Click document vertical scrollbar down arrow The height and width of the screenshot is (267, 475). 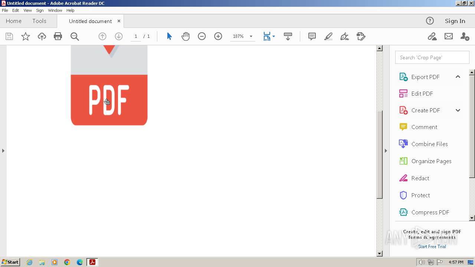379,254
